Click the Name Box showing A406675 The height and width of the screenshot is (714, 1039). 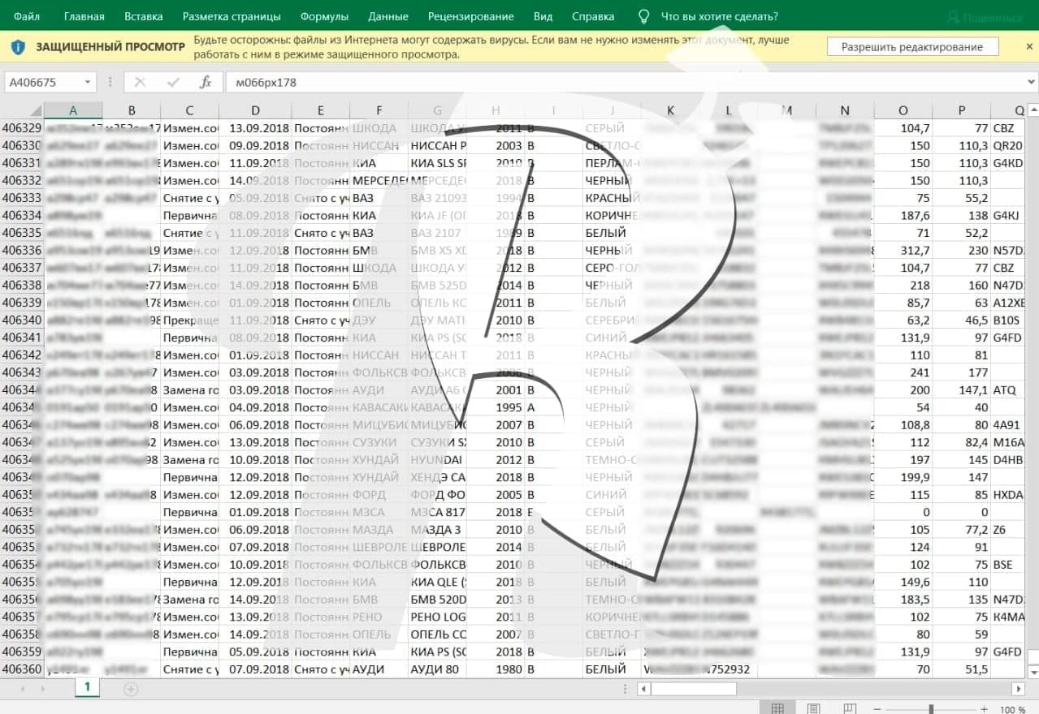(x=50, y=82)
